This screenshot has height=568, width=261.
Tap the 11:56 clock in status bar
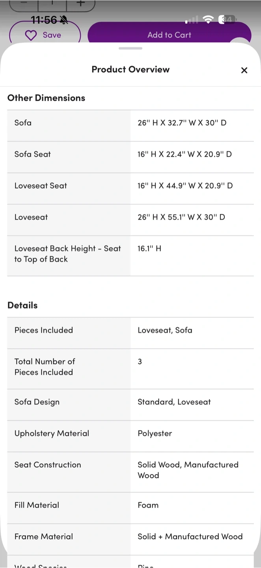click(x=44, y=20)
